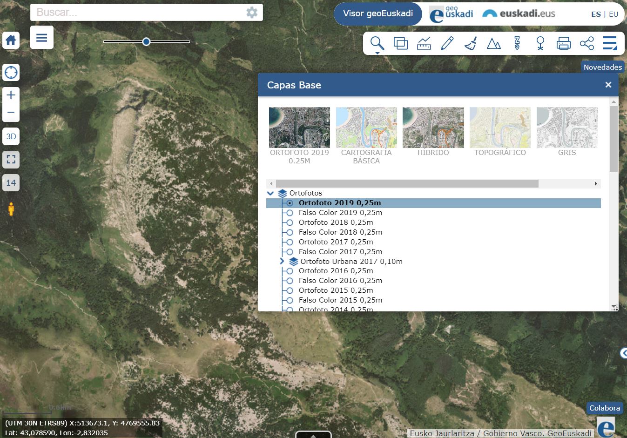Click the broom clear tool
Image resolution: width=627 pixels, height=438 pixels.
[x=471, y=43]
